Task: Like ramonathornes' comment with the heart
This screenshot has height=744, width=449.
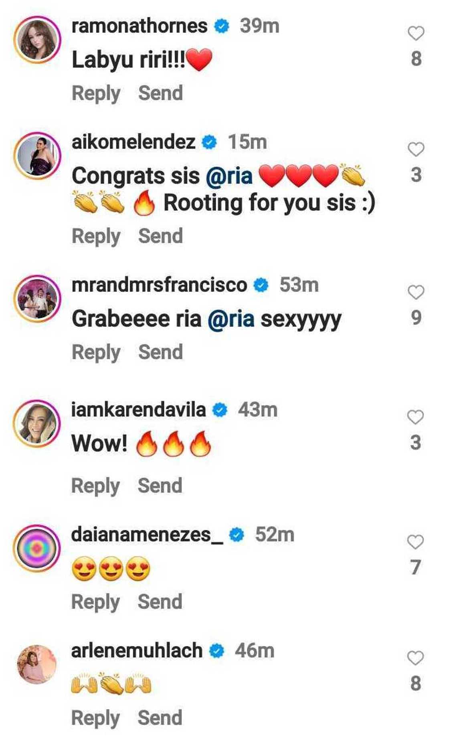Action: pos(416,33)
